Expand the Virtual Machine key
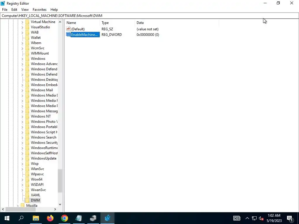Viewport: 299px width, 224px height. pyautogui.click(x=22, y=22)
